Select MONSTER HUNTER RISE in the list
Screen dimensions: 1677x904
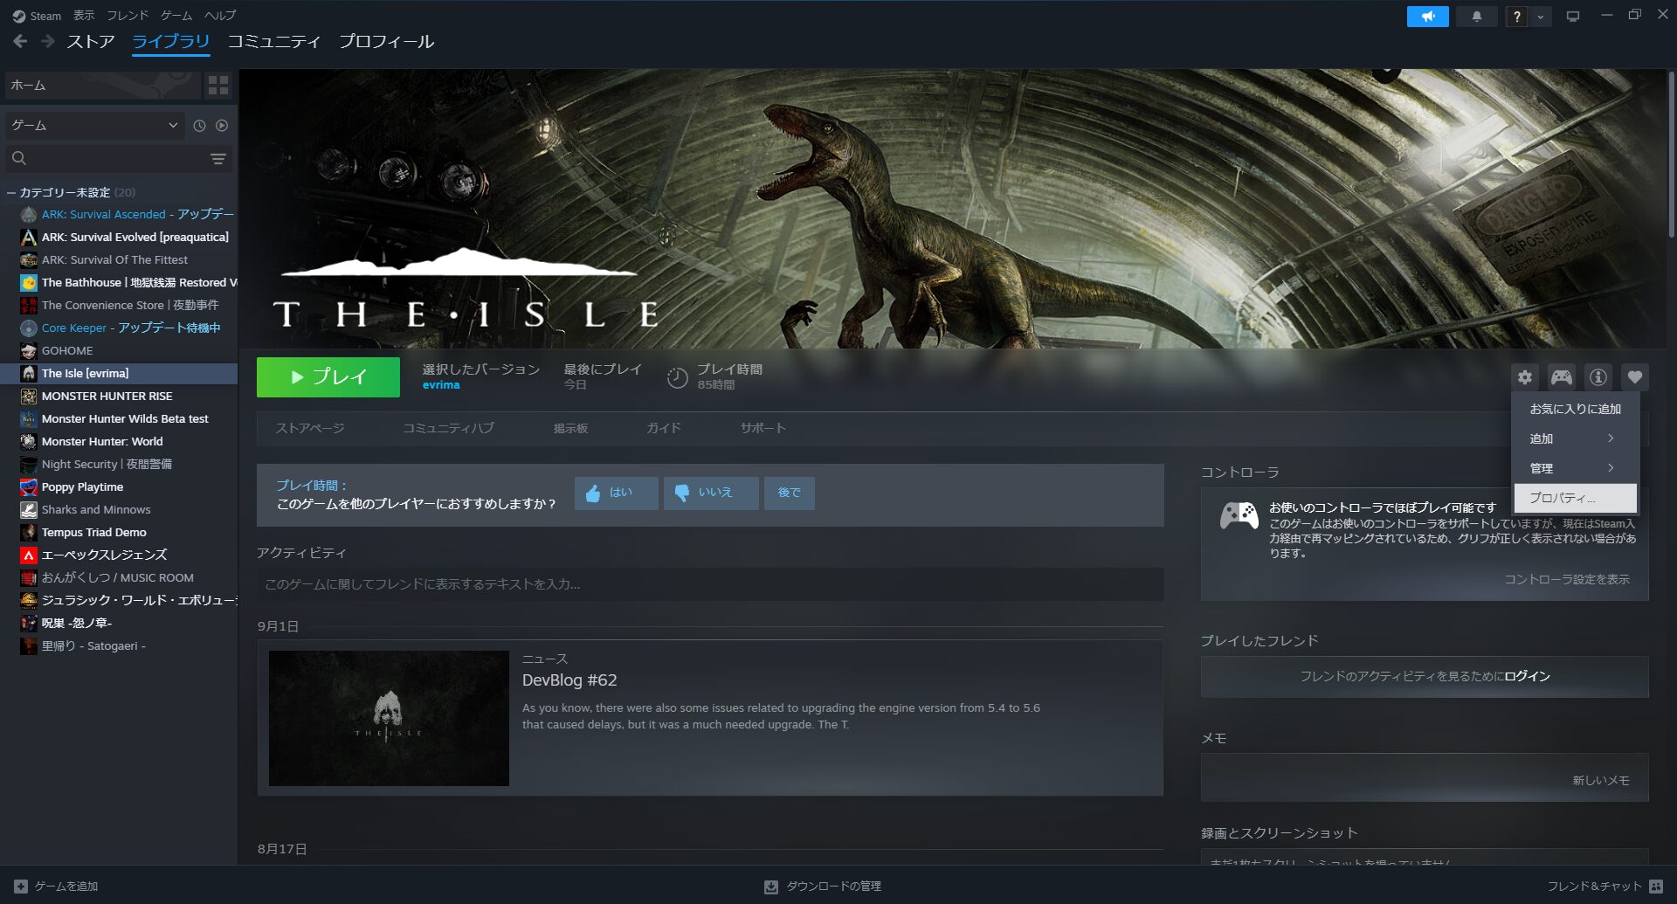pyautogui.click(x=119, y=396)
